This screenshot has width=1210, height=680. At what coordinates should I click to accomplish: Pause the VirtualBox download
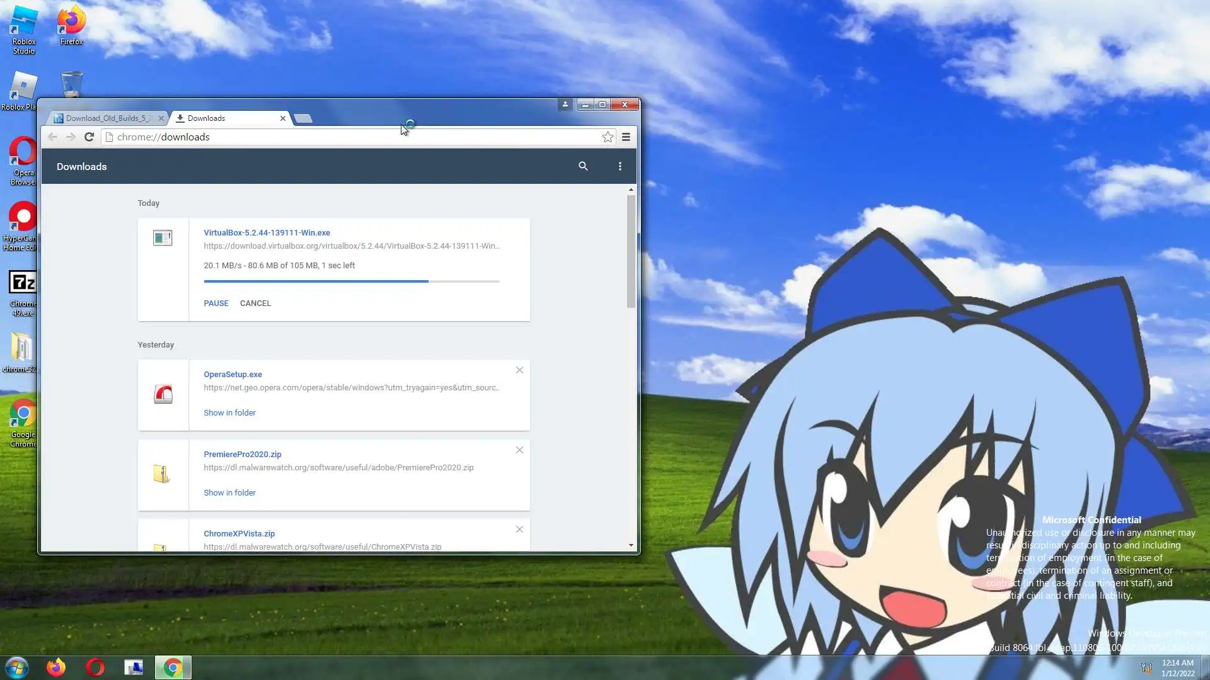216,303
